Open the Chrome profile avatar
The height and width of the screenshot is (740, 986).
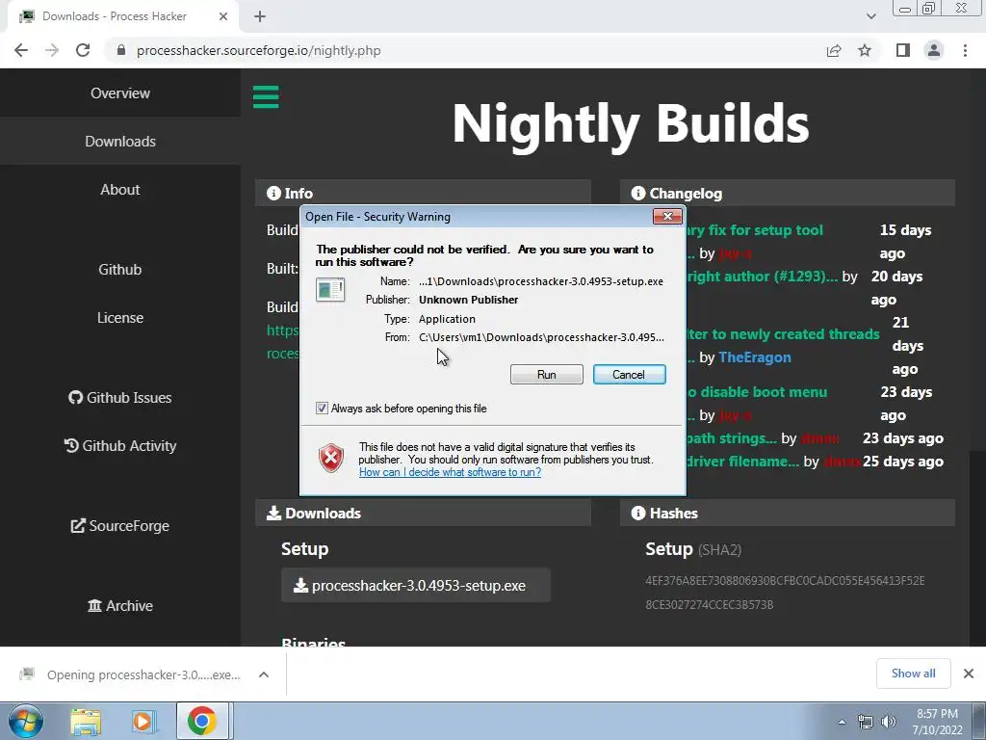tap(934, 50)
